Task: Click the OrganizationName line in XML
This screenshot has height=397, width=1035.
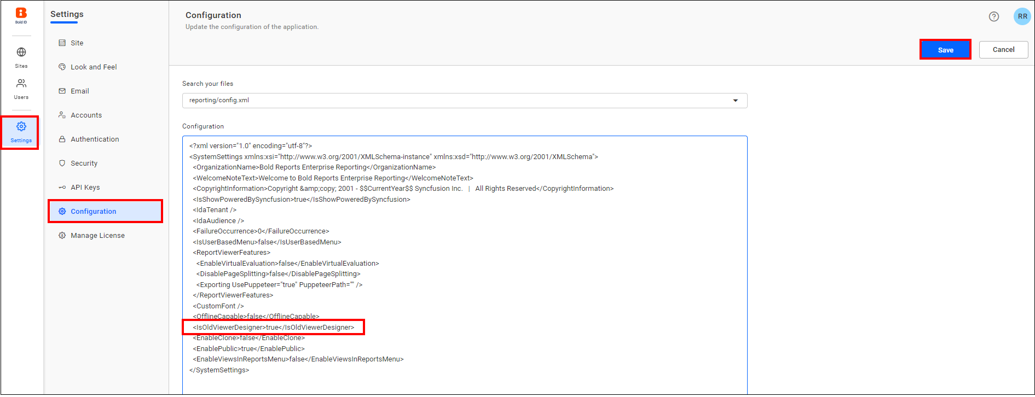Action: pos(314,167)
